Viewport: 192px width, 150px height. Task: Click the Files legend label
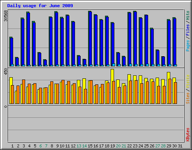coord(187,30)
